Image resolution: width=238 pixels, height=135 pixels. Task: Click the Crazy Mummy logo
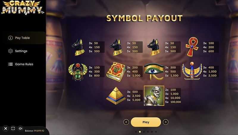[x=23, y=8]
